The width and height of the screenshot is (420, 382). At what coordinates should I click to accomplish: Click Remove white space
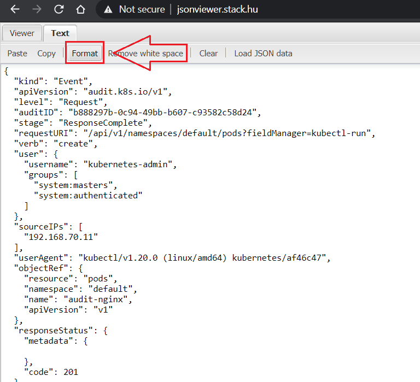(145, 53)
